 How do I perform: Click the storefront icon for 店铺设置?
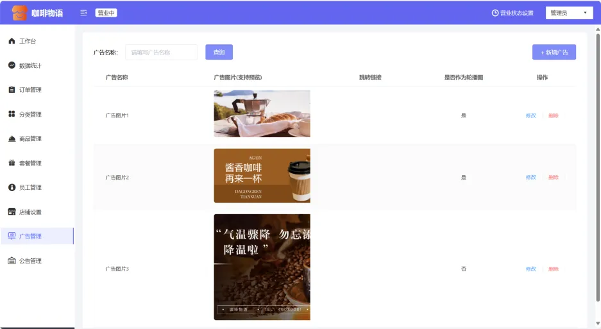(x=12, y=212)
